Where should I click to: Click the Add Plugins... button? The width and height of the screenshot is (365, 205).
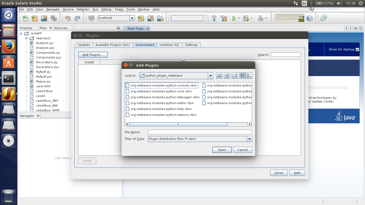click(x=93, y=55)
